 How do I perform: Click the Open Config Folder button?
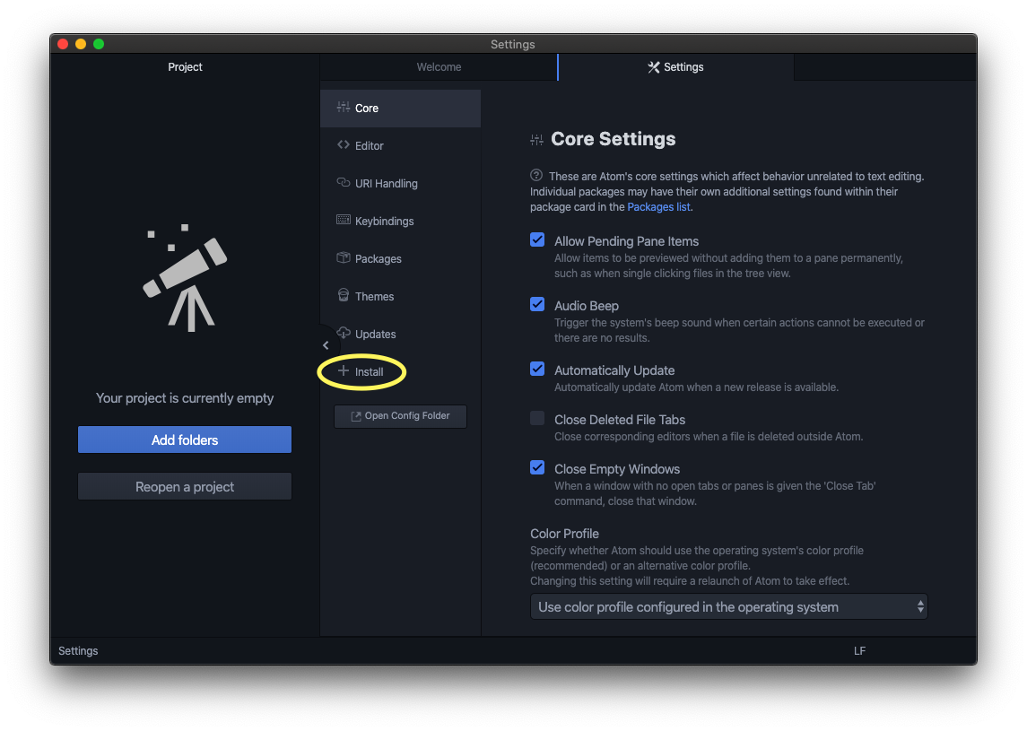(x=400, y=416)
